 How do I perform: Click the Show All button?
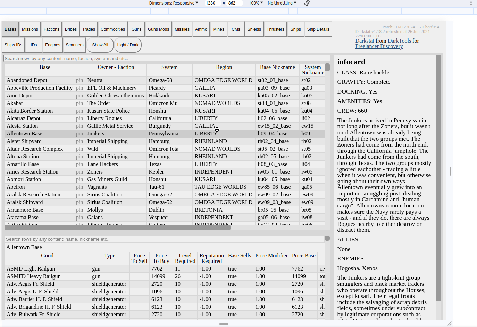(100, 45)
